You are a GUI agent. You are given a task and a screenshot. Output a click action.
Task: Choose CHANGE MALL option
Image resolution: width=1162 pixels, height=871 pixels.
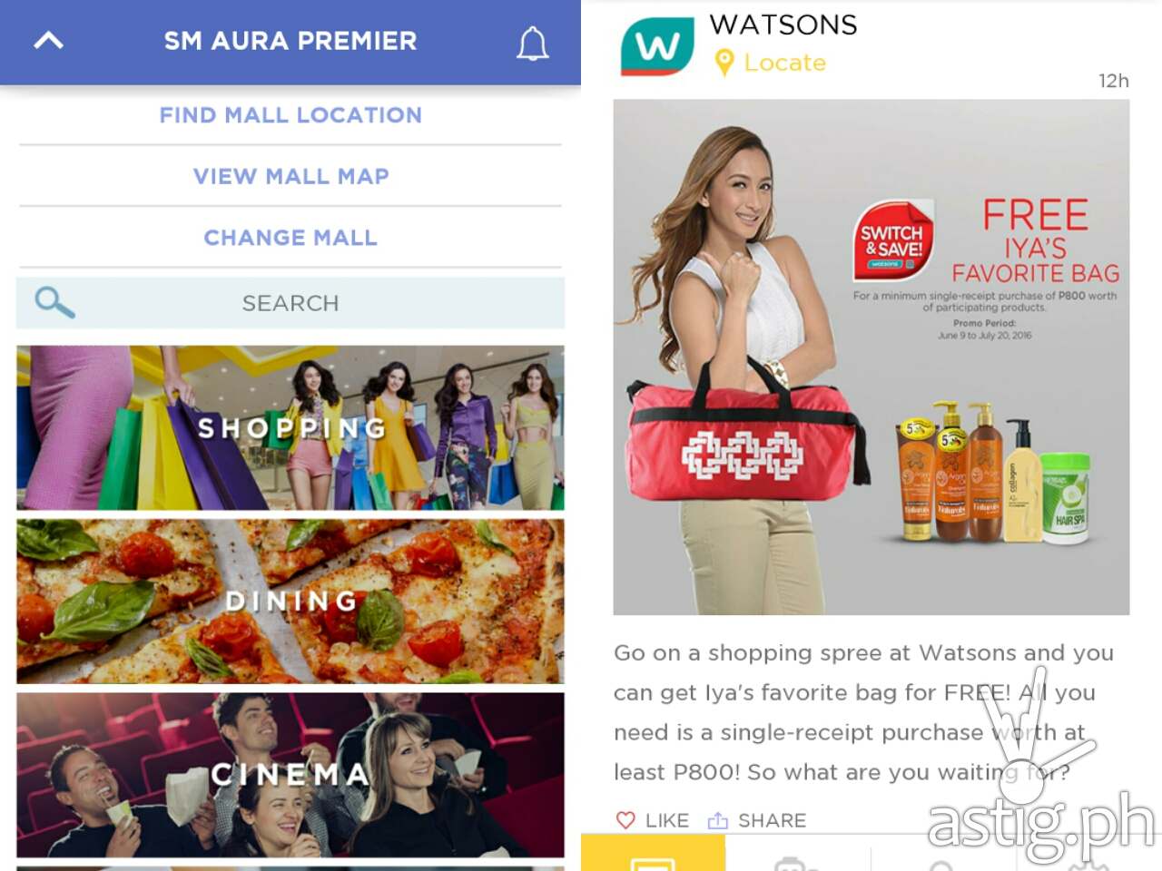coord(290,238)
